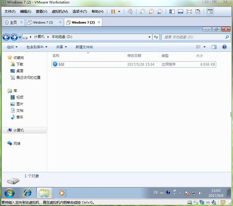Open the Action Center flag icon
Viewport: 233px width, 206px height.
pos(187,193)
